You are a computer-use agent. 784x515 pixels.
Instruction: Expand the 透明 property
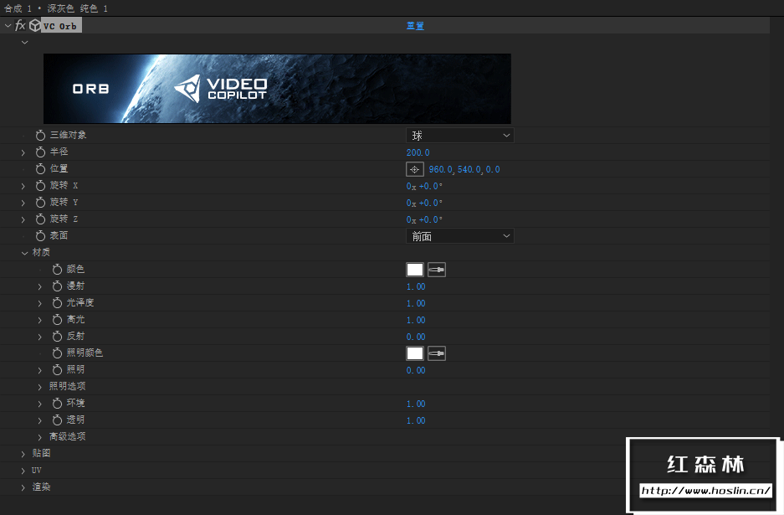39,420
